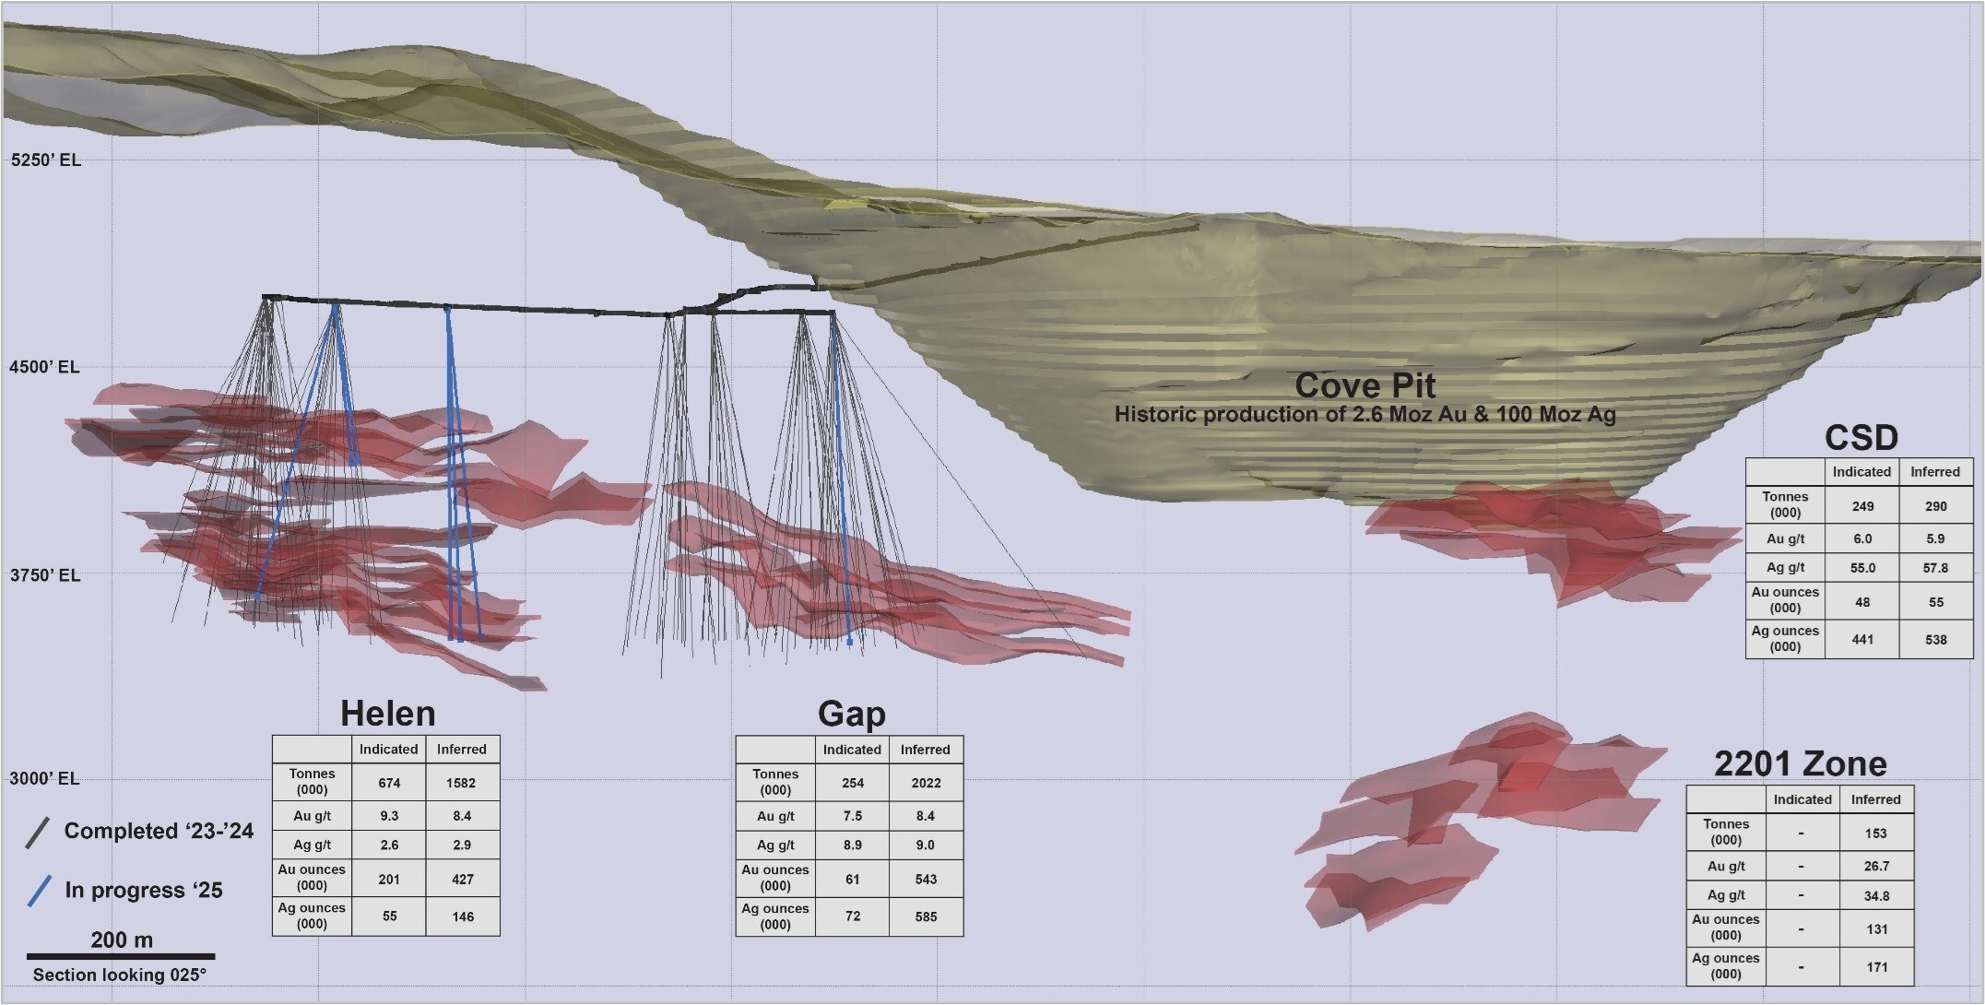The width and height of the screenshot is (1985, 1005).
Task: Click the blue drillhole legend line symbol
Action: coord(39,892)
